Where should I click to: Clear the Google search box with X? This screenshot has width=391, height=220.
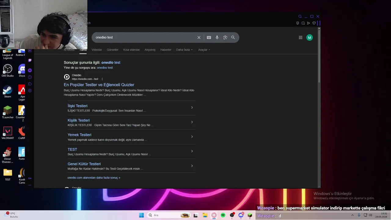coord(199,37)
